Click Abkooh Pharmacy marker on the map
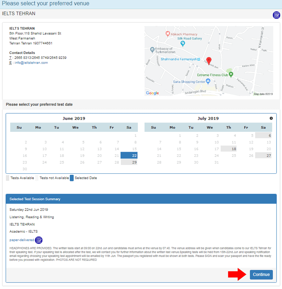The image size is (282, 289). [168, 34]
